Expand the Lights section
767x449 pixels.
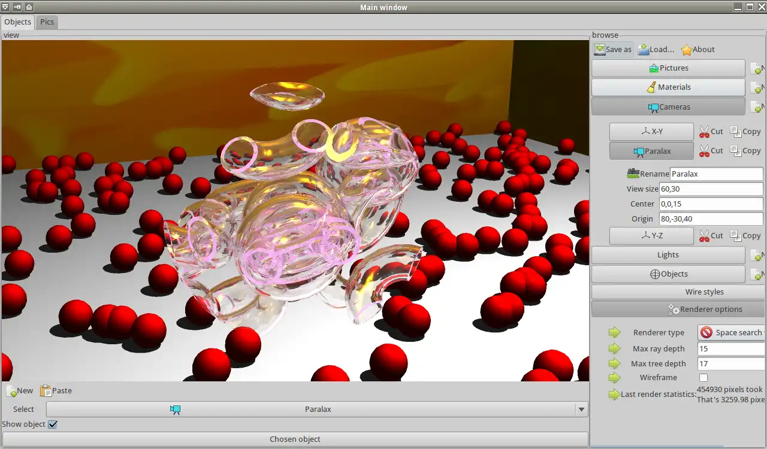pyautogui.click(x=668, y=255)
